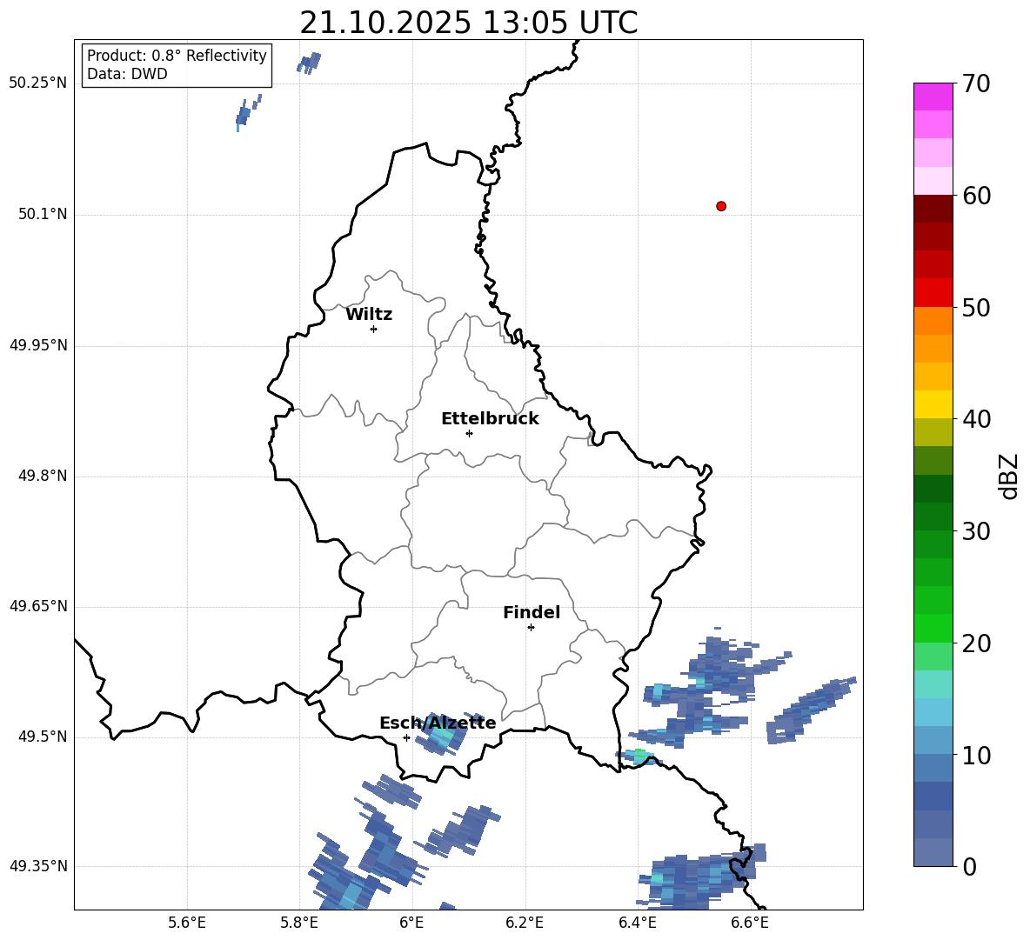Click the Product: 0.8° Reflectivity text
Viewport: 1030px width, 940px height.
point(177,55)
